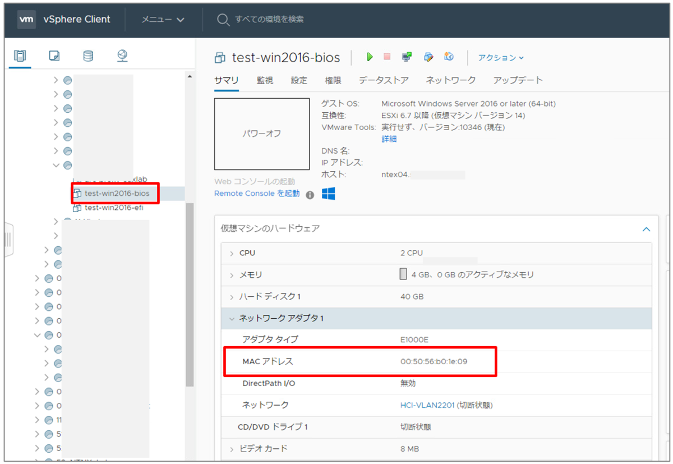This screenshot has width=673, height=464.
Task: Click the red power off stop icon
Action: (x=387, y=57)
